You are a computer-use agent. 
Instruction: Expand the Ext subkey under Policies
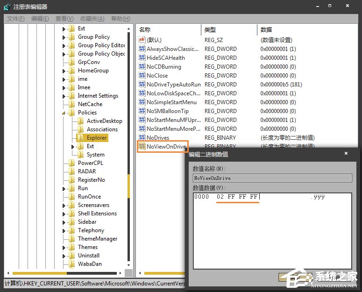pyautogui.click(x=73, y=147)
